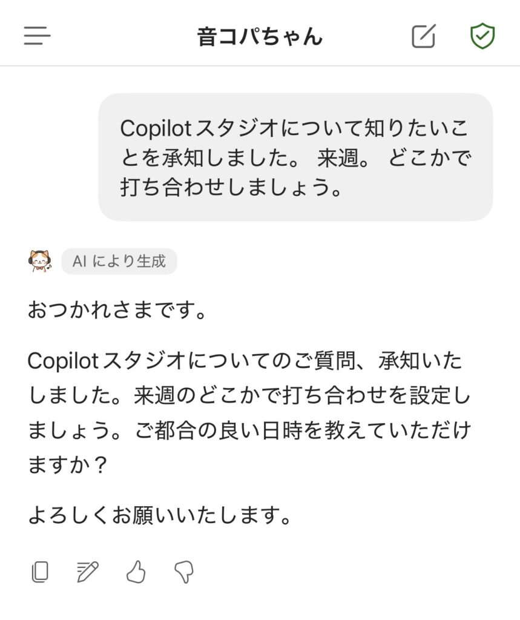The image size is (520, 620).
Task: Copy the AI response
Action: pyautogui.click(x=40, y=572)
